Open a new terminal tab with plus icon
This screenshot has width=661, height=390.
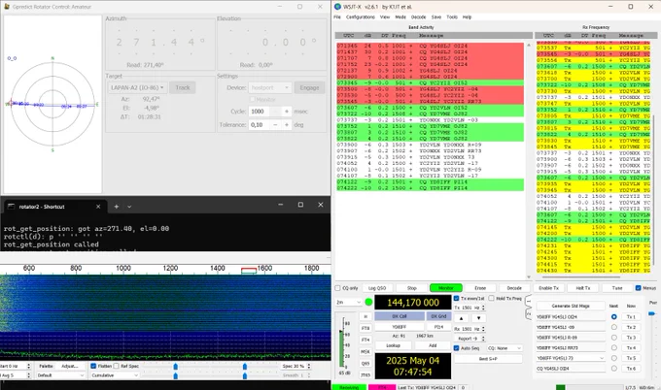pyautogui.click(x=116, y=207)
